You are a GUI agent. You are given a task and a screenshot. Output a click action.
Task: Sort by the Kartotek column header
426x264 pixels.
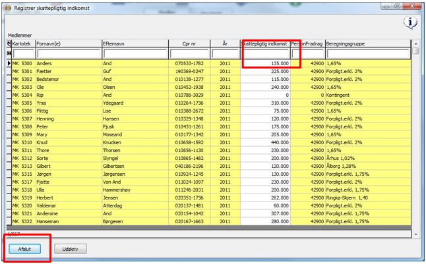point(24,43)
